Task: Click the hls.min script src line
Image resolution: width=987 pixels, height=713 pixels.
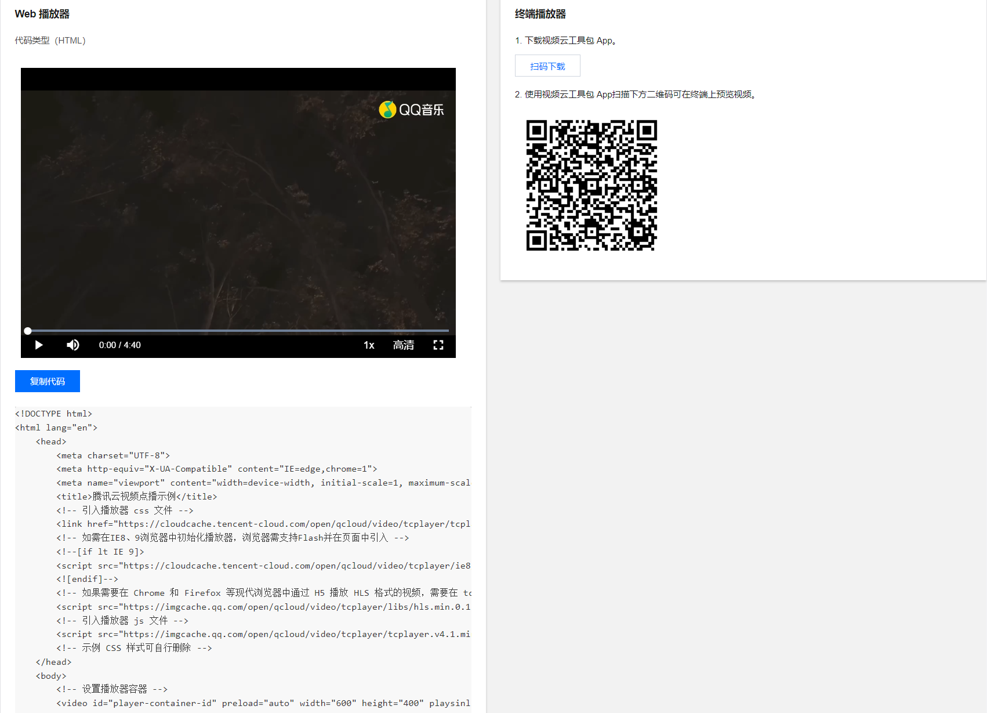Action: [263, 607]
